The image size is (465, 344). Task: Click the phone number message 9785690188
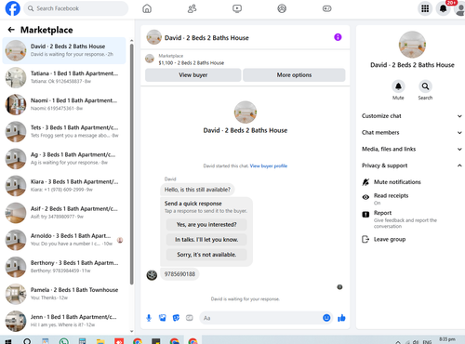(179, 274)
